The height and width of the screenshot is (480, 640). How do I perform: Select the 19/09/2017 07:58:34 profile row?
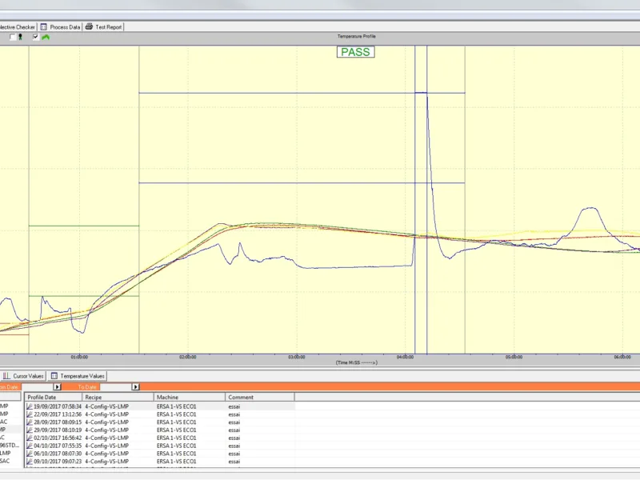pyautogui.click(x=58, y=406)
